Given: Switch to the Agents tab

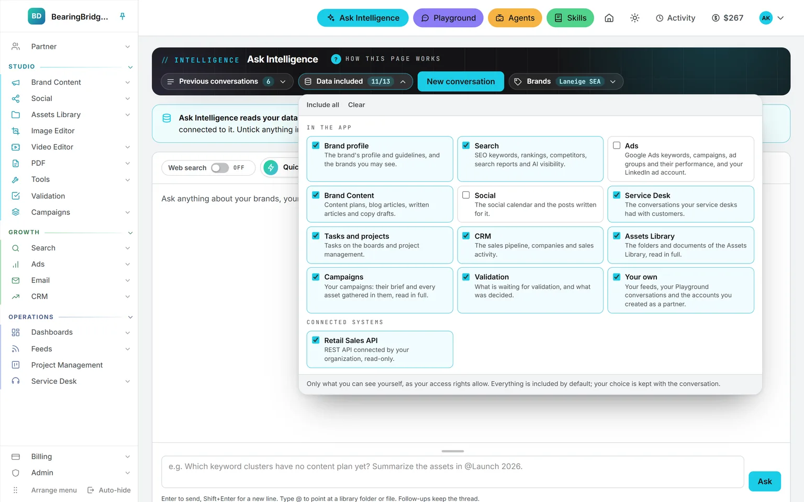Looking at the screenshot, I should point(515,18).
